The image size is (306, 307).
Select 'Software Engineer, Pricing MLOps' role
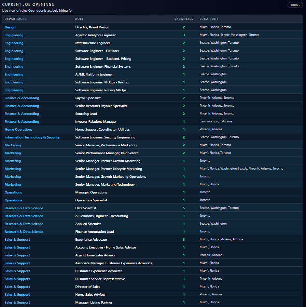pyautogui.click(x=101, y=90)
